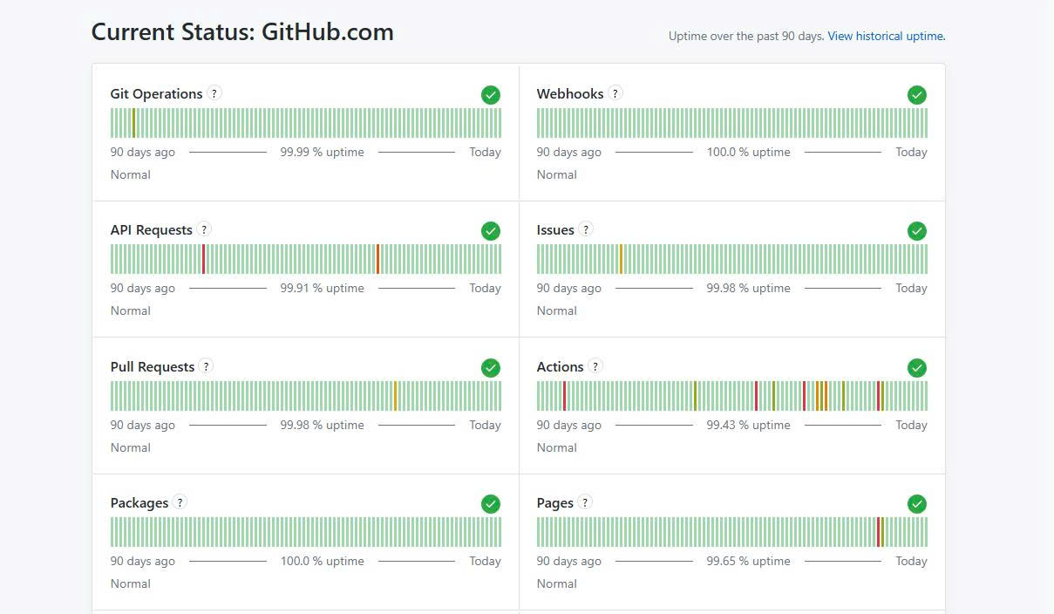Click the Current Status: GitHub.com heading
This screenshot has height=614, width=1054.
pos(242,32)
